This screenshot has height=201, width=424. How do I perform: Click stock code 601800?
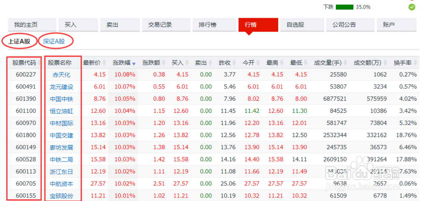pyautogui.click(x=26, y=135)
